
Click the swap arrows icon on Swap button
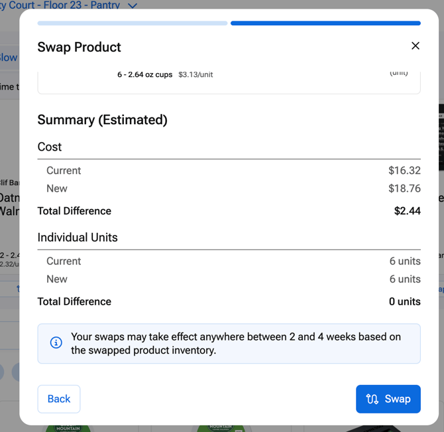click(372, 399)
